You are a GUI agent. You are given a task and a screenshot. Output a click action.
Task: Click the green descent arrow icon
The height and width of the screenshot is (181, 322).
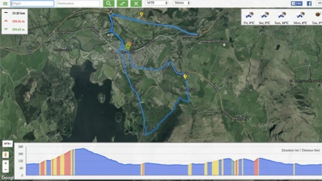point(6,29)
